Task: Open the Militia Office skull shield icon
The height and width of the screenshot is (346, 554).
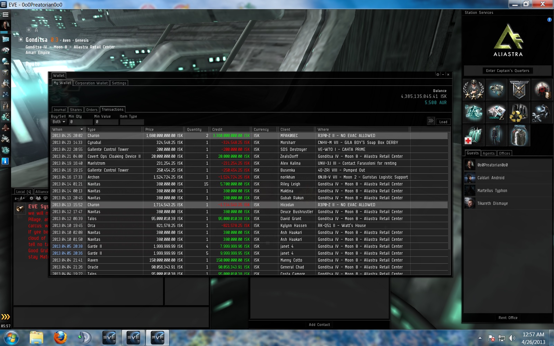Action: (519, 90)
